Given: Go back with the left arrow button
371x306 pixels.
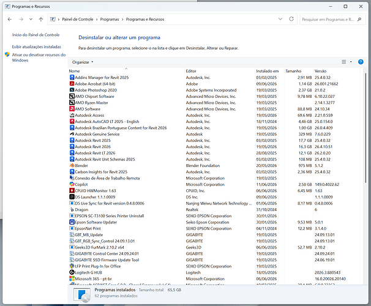Looking at the screenshot, I should (x=10, y=20).
